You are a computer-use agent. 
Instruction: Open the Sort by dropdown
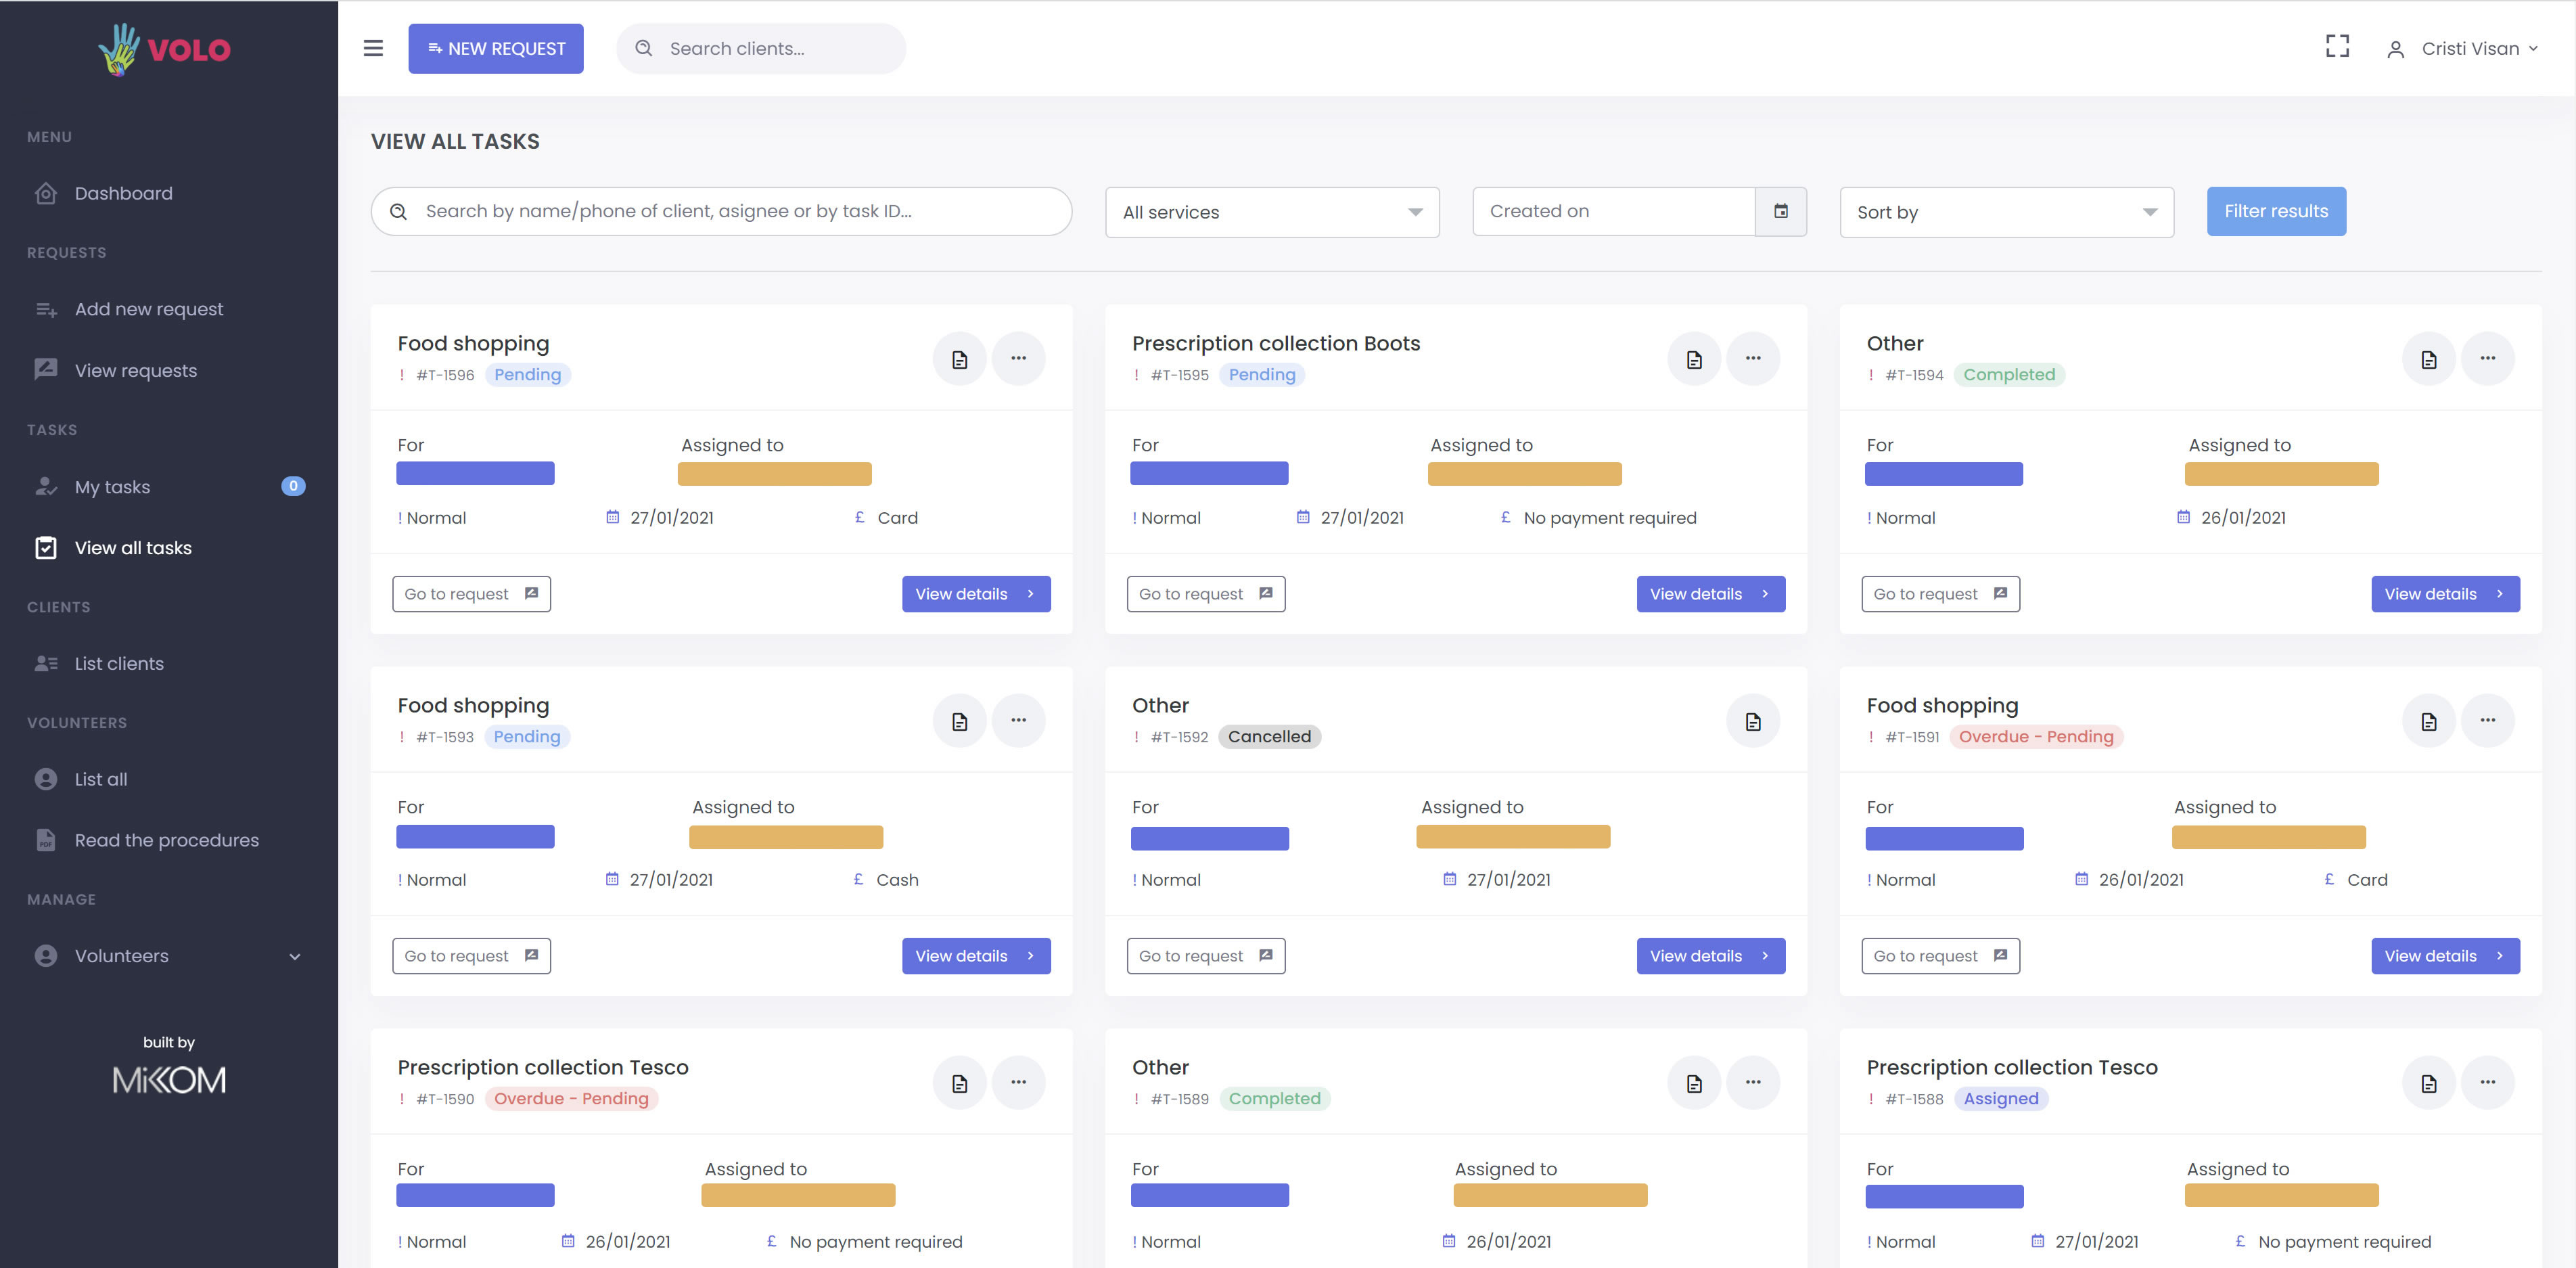click(2006, 212)
